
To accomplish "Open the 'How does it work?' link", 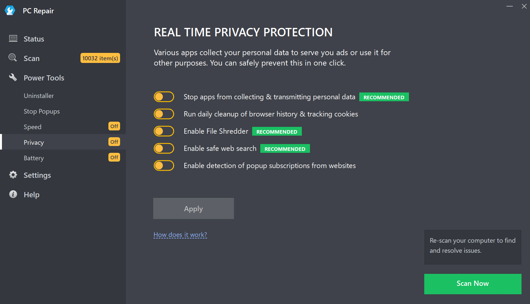I will click(180, 235).
